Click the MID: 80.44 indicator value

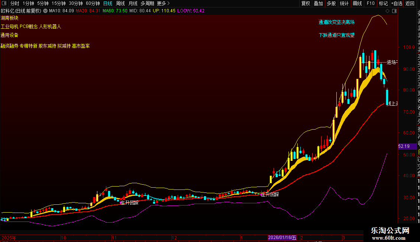pyautogui.click(x=140, y=11)
